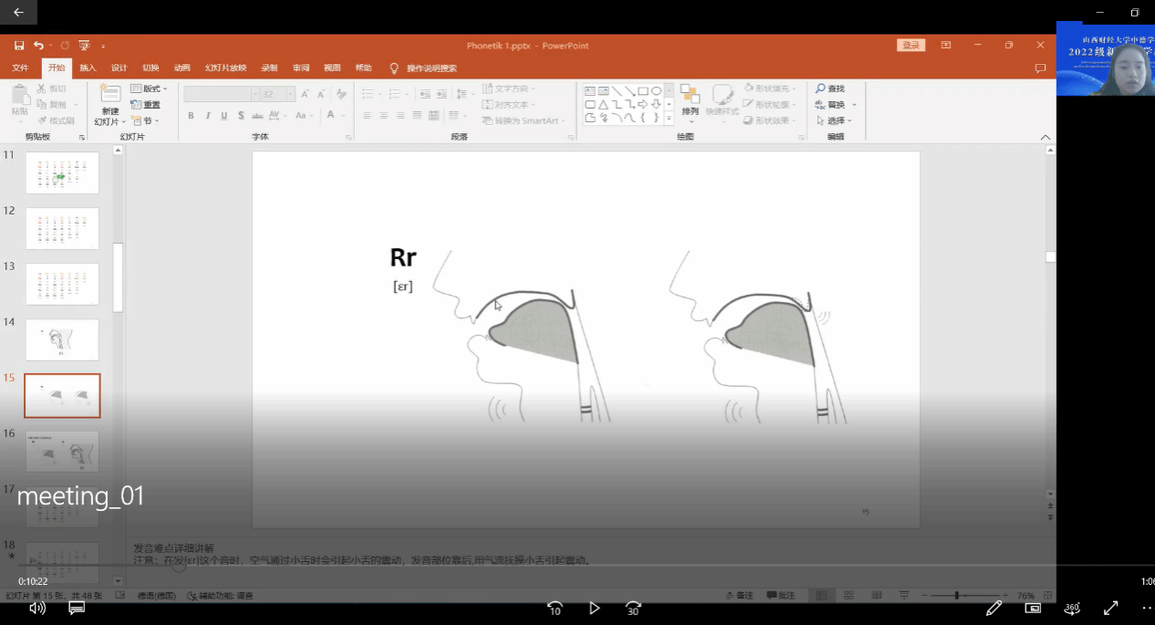Open the 插入 ribbon tab
The width and height of the screenshot is (1155, 625).
pos(88,68)
